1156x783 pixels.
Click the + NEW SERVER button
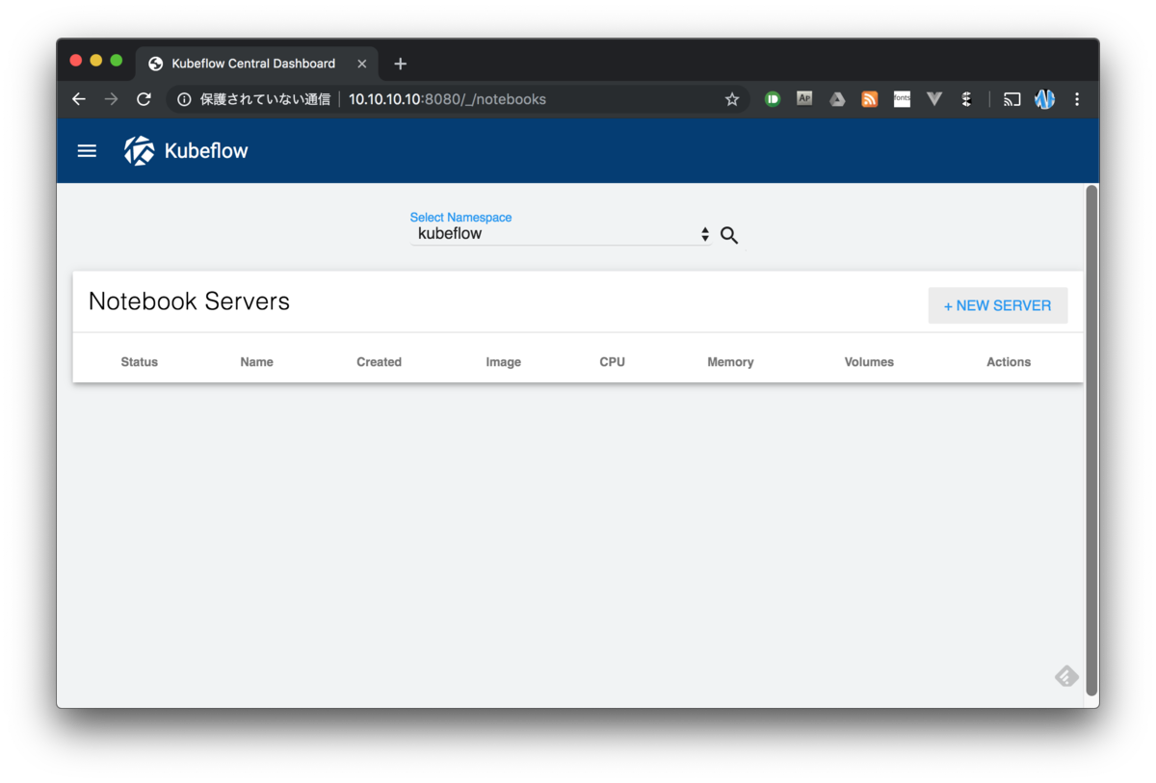coord(998,305)
